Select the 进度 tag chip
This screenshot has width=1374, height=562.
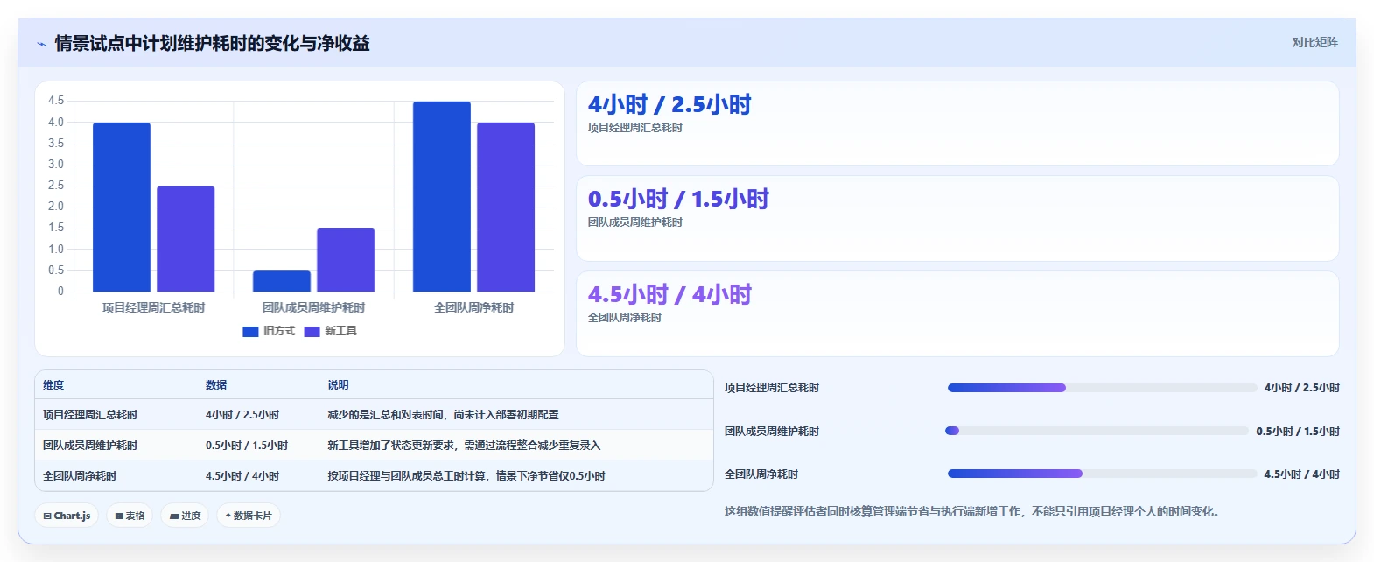tap(186, 516)
